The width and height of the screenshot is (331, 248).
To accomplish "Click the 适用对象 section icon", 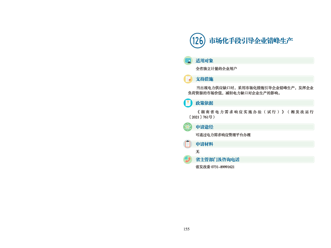I will point(188,61).
